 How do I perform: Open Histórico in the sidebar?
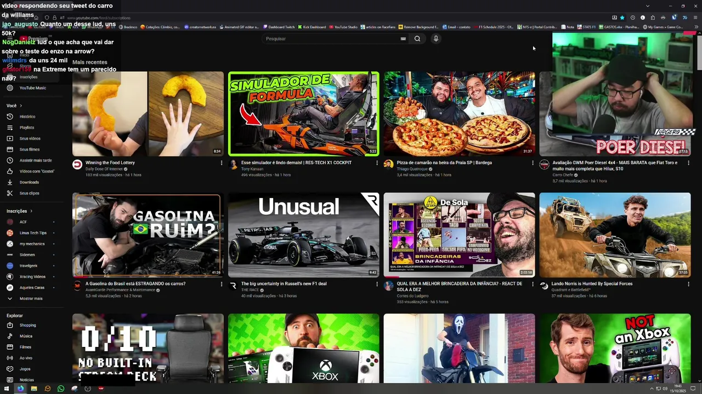pos(27,117)
